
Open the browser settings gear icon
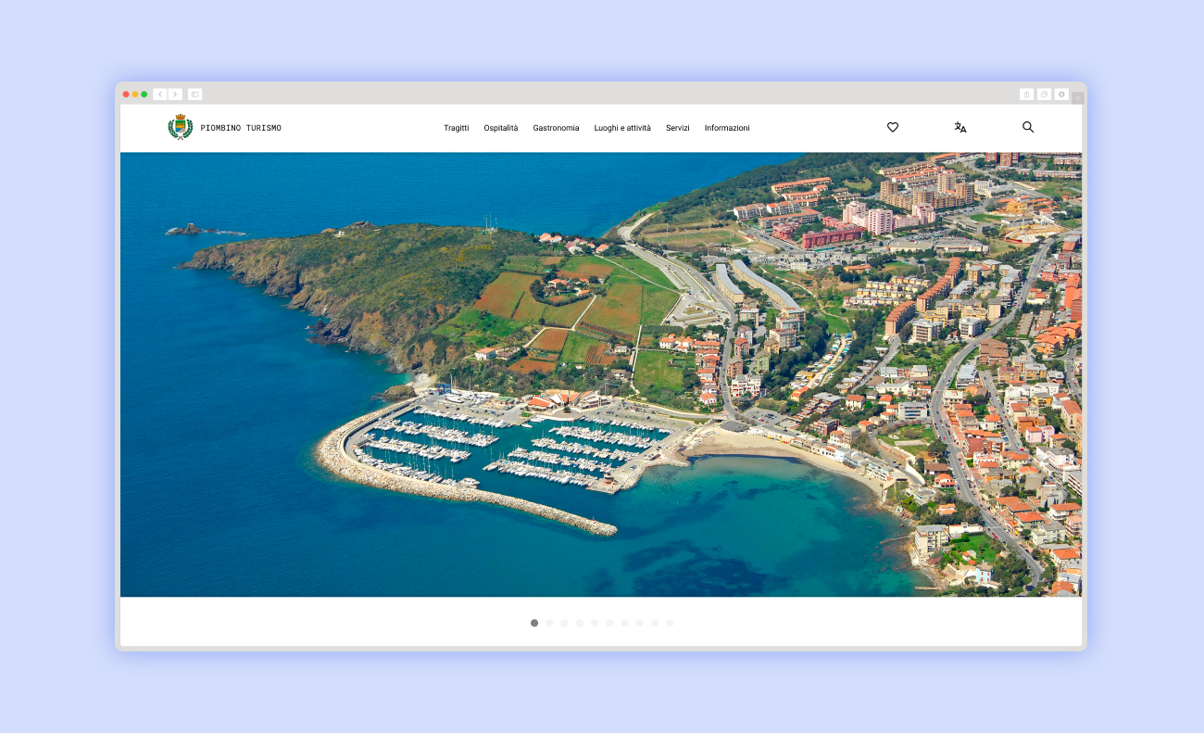tap(1061, 94)
